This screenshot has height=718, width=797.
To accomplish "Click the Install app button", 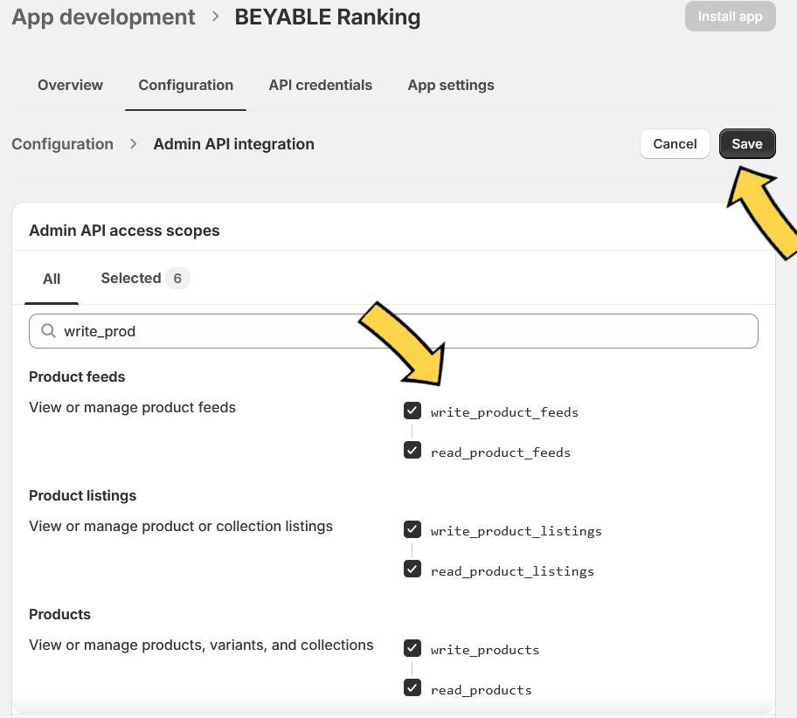I will [730, 17].
